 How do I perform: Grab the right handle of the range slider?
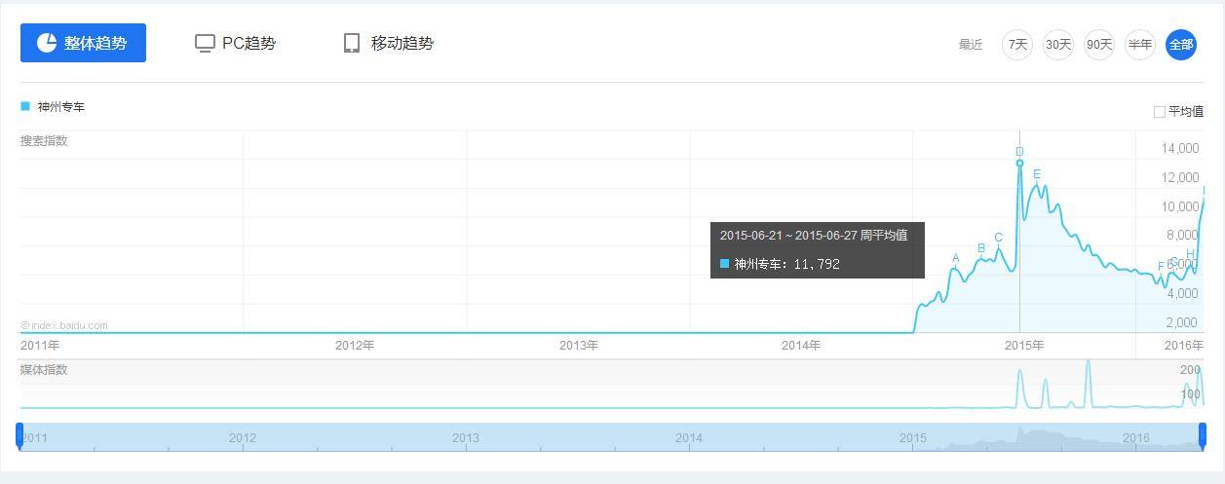(1203, 435)
